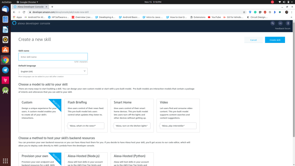Open Thunderbird from the dock
295x166 pixels.
coord(5,9)
